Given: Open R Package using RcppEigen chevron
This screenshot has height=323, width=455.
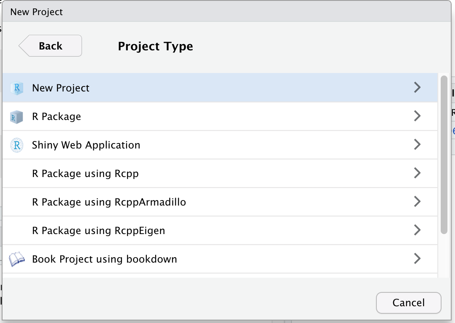Looking at the screenshot, I should pyautogui.click(x=417, y=230).
